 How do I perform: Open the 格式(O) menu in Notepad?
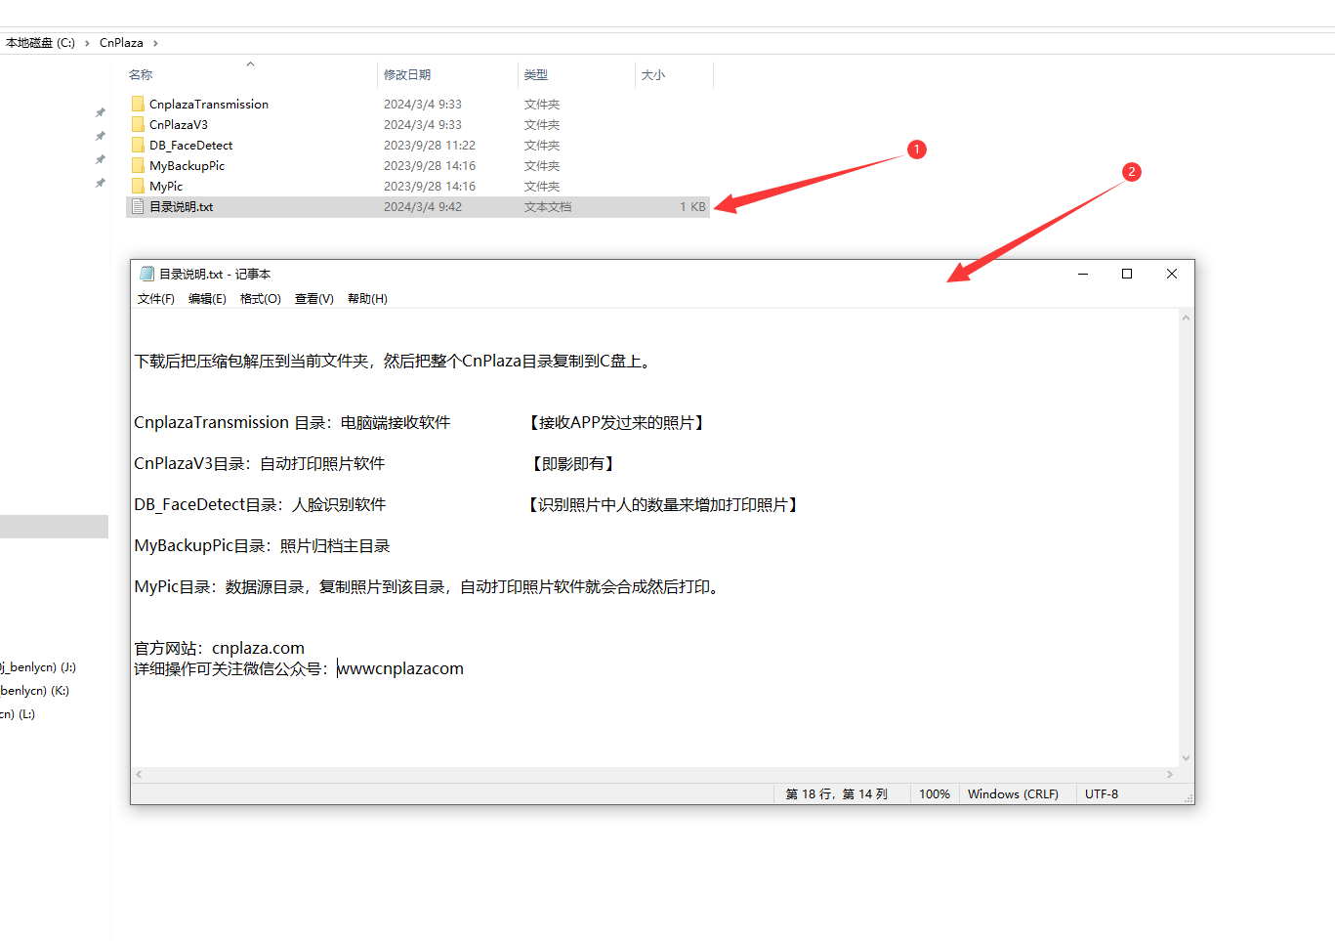(x=260, y=299)
